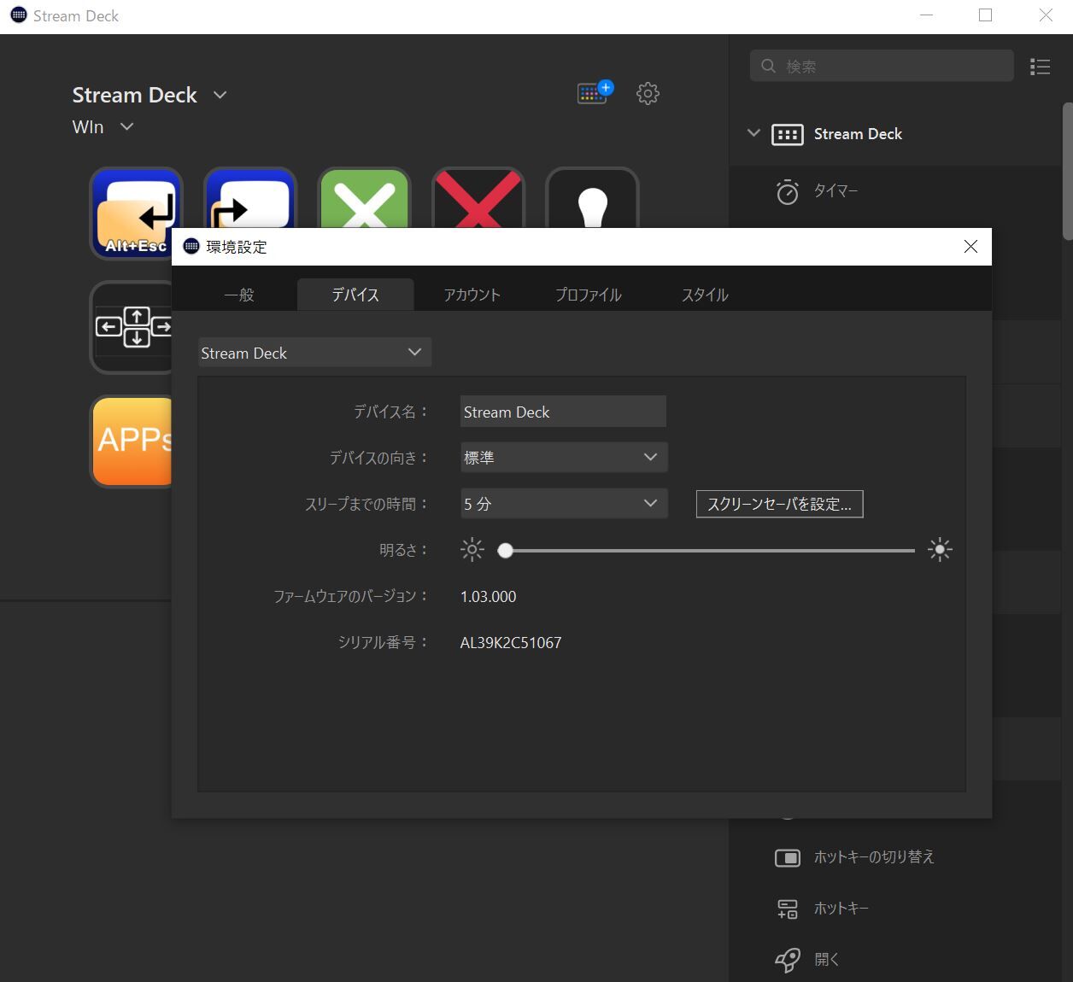Click the light bulb key
1073x982 pixels.
(592, 198)
